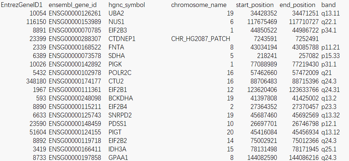Viewport: 349px width, 161px height.
Task: Select the BCKDHA gene symbol cell
Action: 121,97
